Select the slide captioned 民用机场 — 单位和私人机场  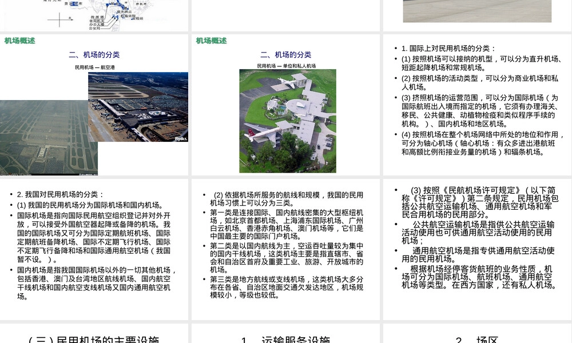pos(285,105)
